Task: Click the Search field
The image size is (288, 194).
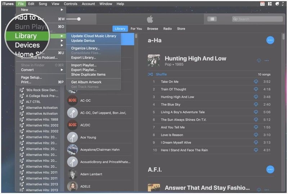Action: pos(257,19)
